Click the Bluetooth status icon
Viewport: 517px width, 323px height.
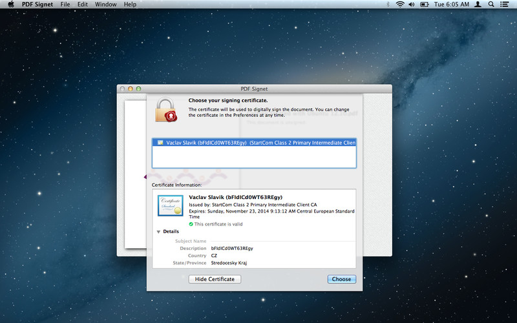(388, 5)
